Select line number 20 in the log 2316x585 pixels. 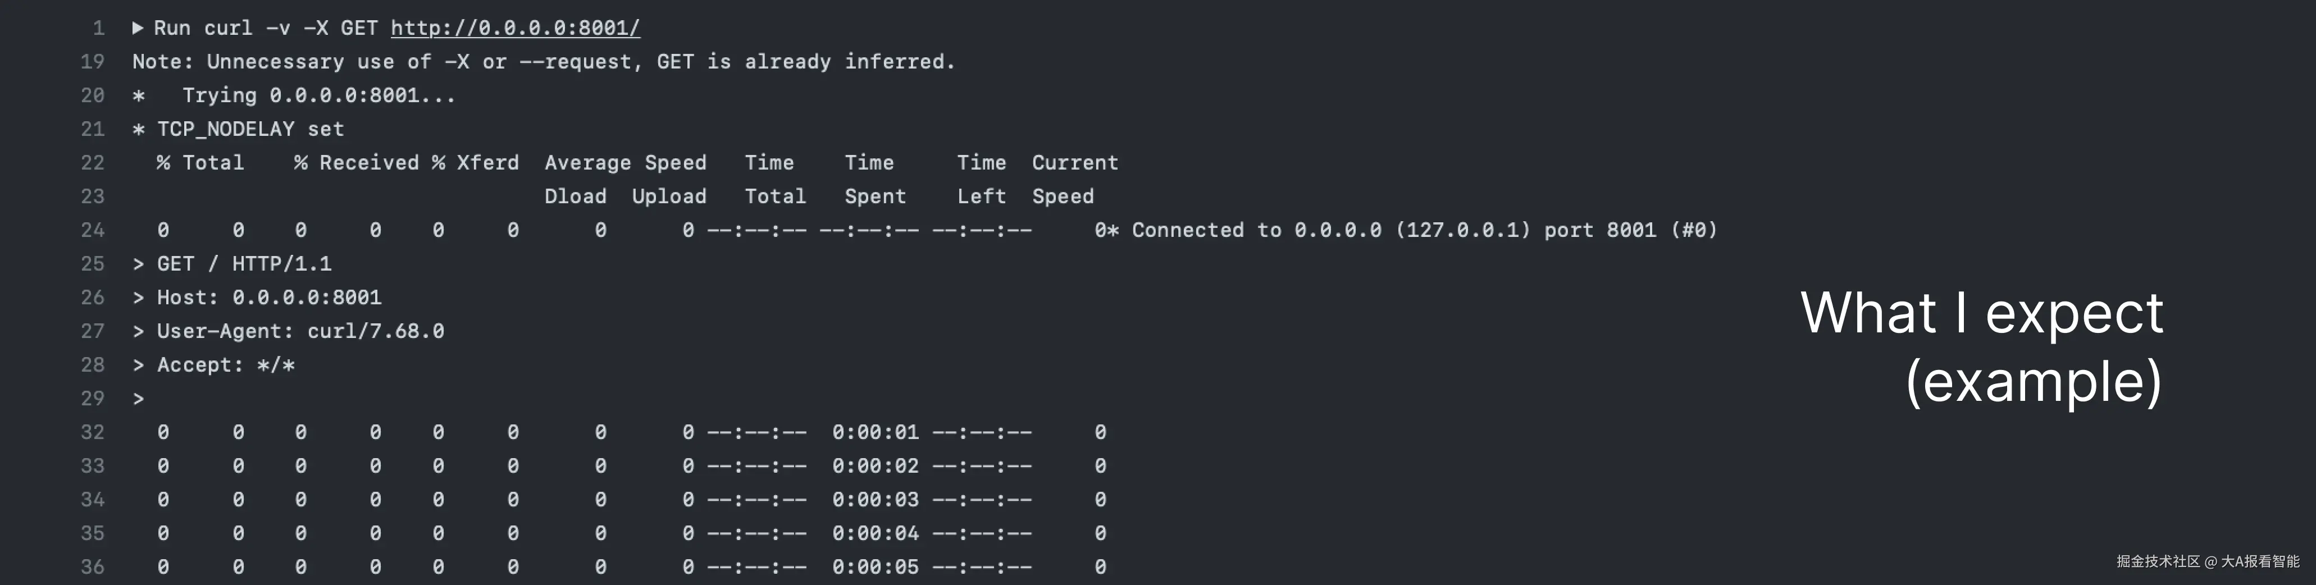(93, 95)
